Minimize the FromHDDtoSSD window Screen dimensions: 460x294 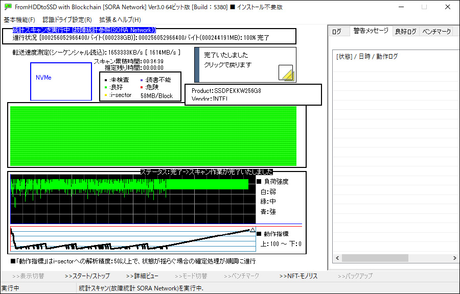pyautogui.click(x=402, y=7)
